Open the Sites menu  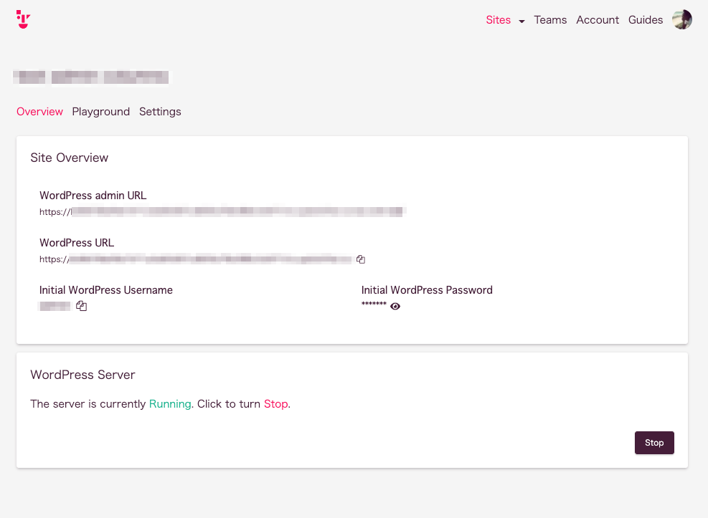click(x=498, y=20)
